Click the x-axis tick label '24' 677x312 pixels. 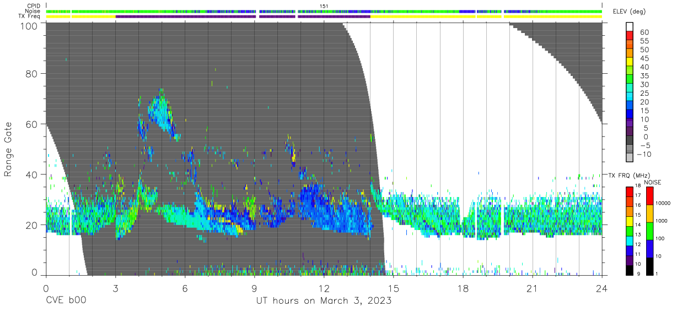coord(601,288)
